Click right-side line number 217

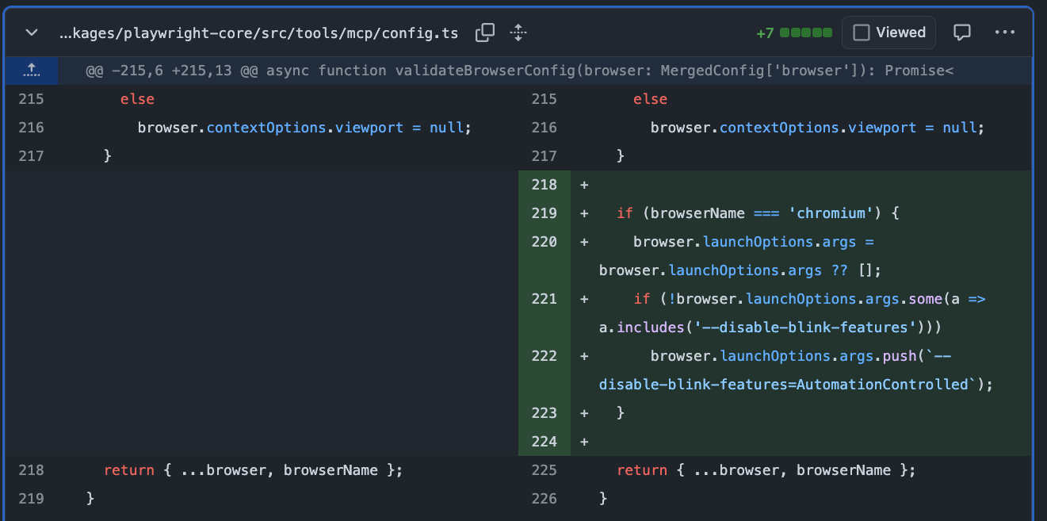(544, 156)
